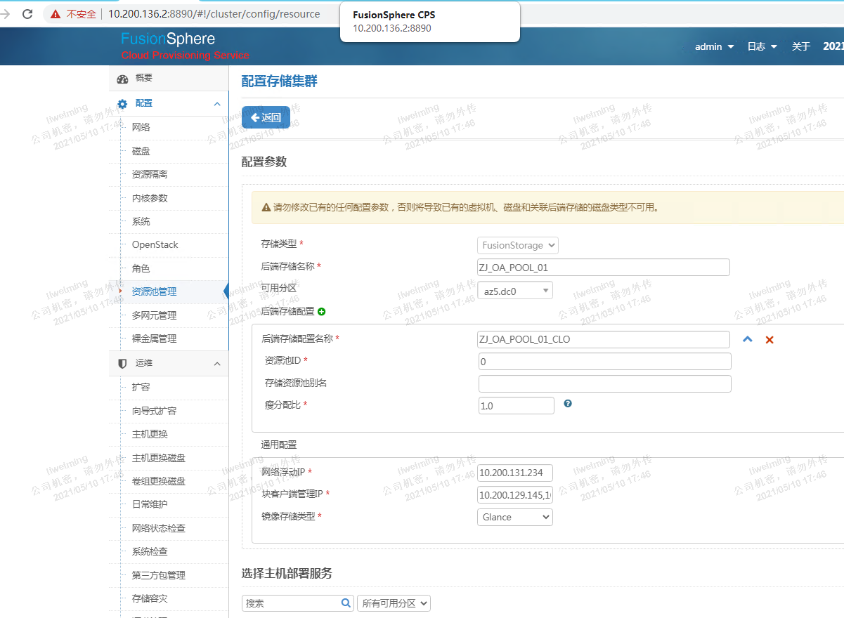
Task: Click the 瘦分配比 field showing 1.0
Action: [x=517, y=406]
